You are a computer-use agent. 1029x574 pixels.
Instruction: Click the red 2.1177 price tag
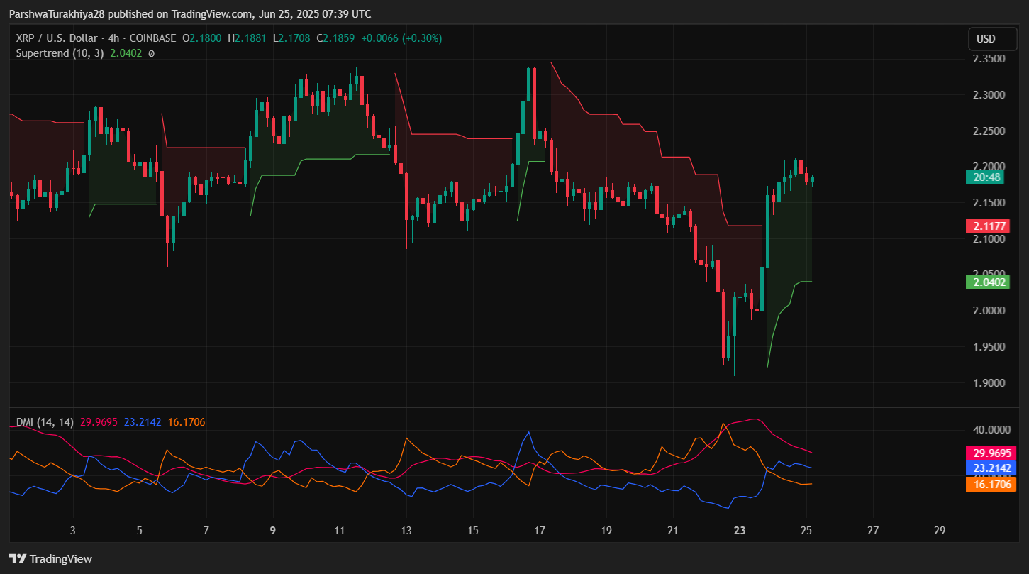(x=989, y=226)
